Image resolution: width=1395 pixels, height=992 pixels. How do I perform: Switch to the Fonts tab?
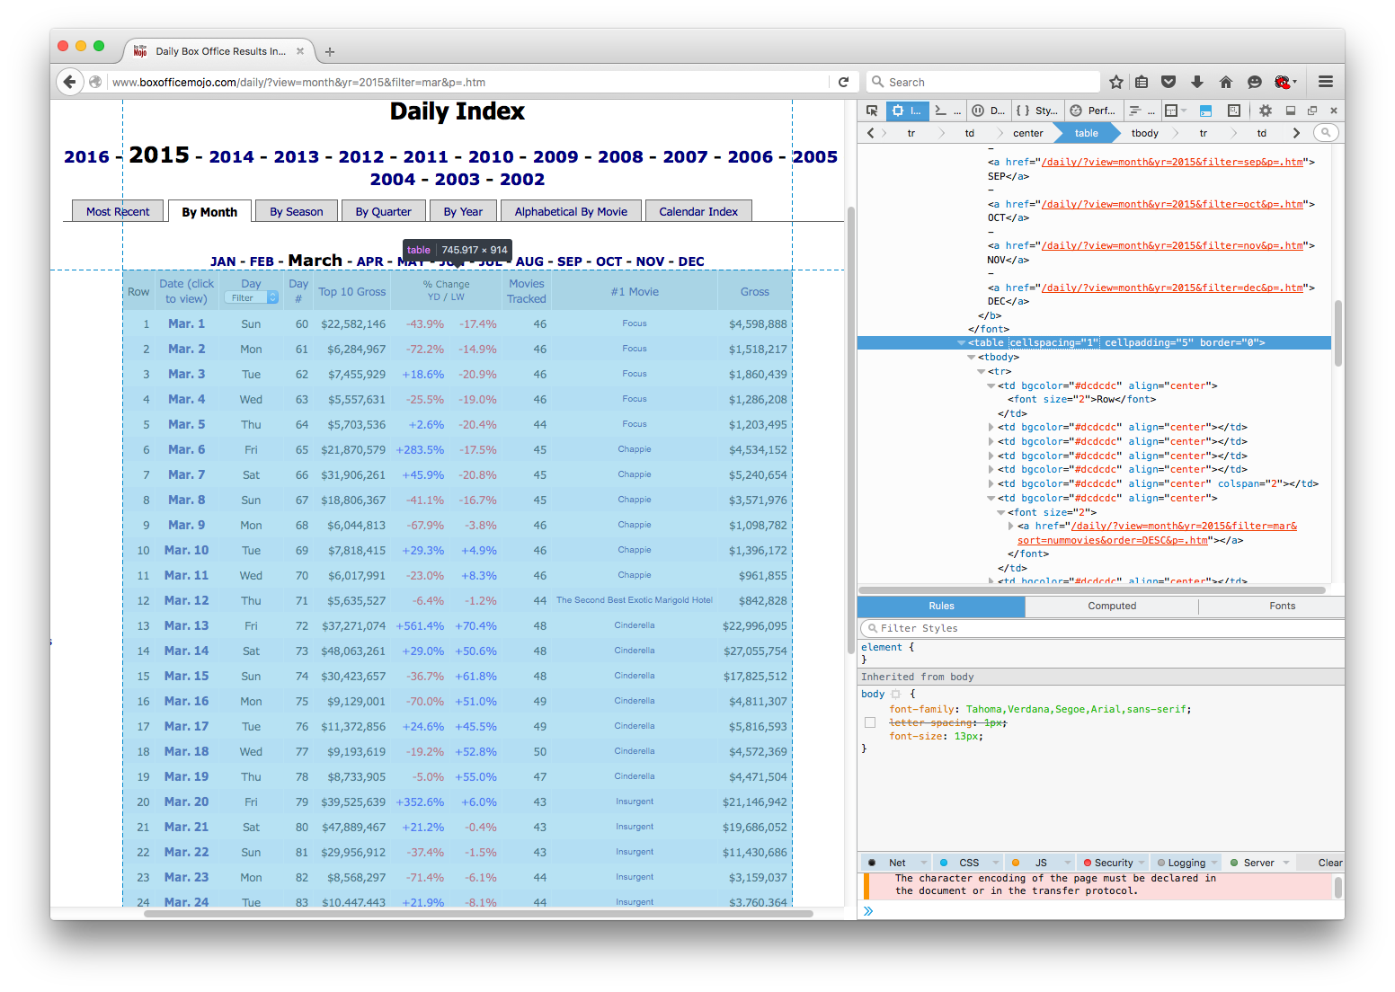pos(1282,607)
